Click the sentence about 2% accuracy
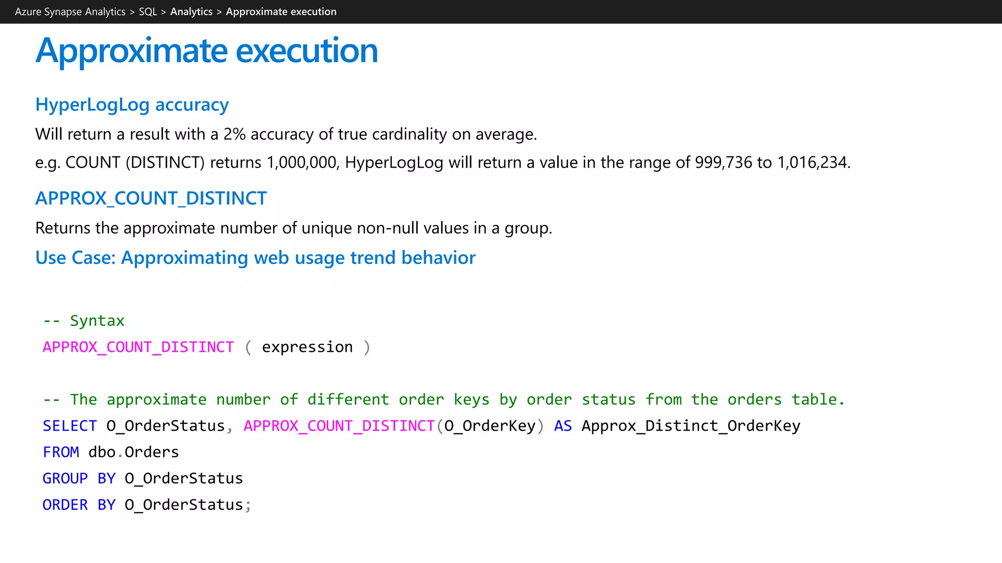This screenshot has height=563, width=1002. coord(286,134)
